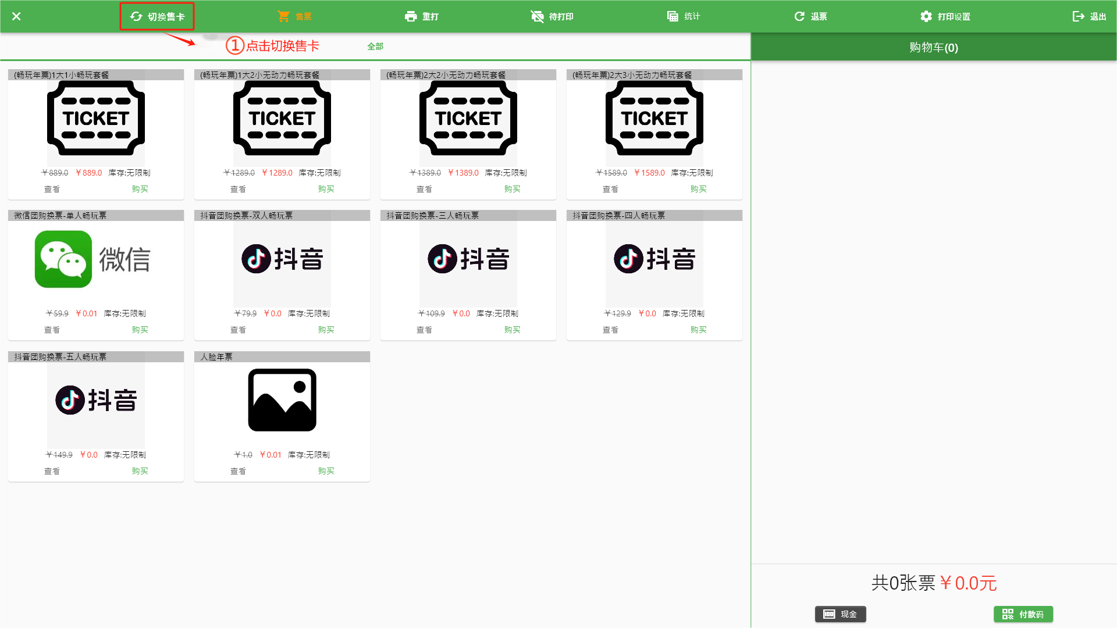Click the 退票 refund arrow icon
The width and height of the screenshot is (1117, 628).
pyautogui.click(x=799, y=16)
